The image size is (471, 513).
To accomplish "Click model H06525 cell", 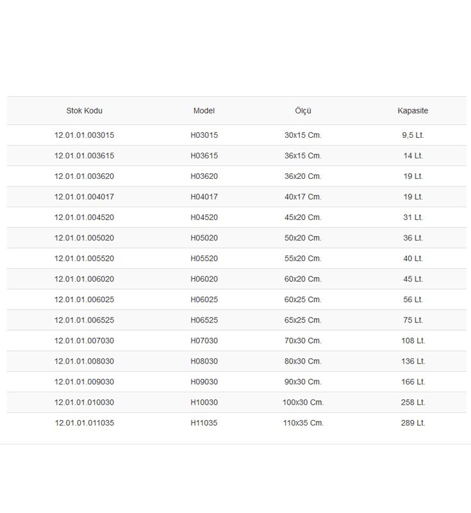I will pos(204,320).
